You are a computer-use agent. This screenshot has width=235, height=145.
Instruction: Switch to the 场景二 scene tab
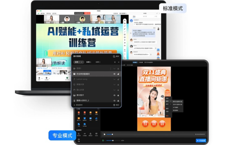click(89, 62)
